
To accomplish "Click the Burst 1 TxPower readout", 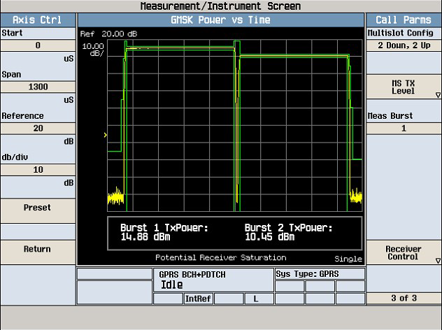I will [x=164, y=232].
